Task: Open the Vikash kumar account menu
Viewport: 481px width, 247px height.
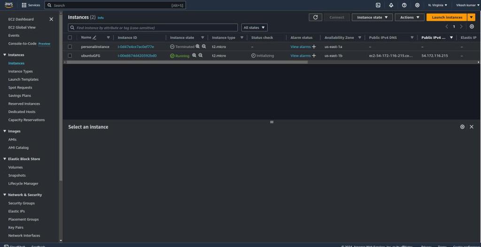Action: click(467, 5)
